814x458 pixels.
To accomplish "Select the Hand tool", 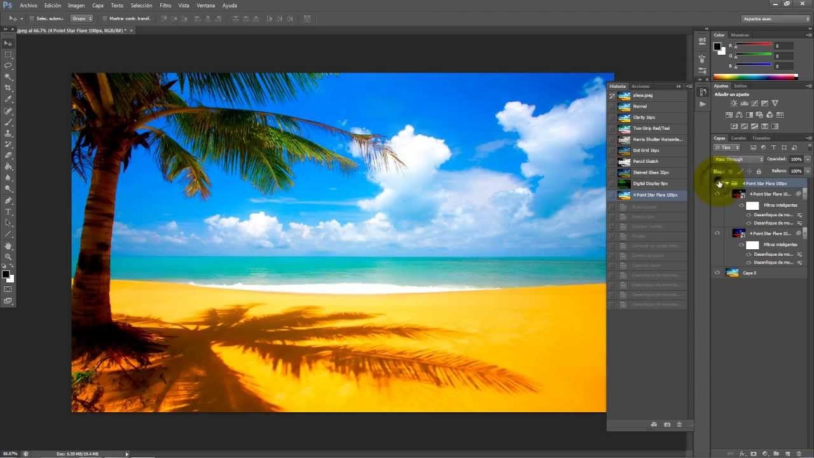I will 8,246.
